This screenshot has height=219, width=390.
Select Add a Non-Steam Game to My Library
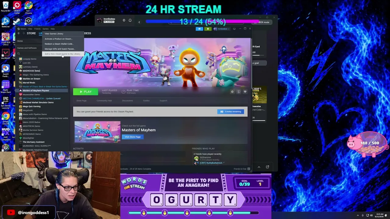tap(62, 54)
